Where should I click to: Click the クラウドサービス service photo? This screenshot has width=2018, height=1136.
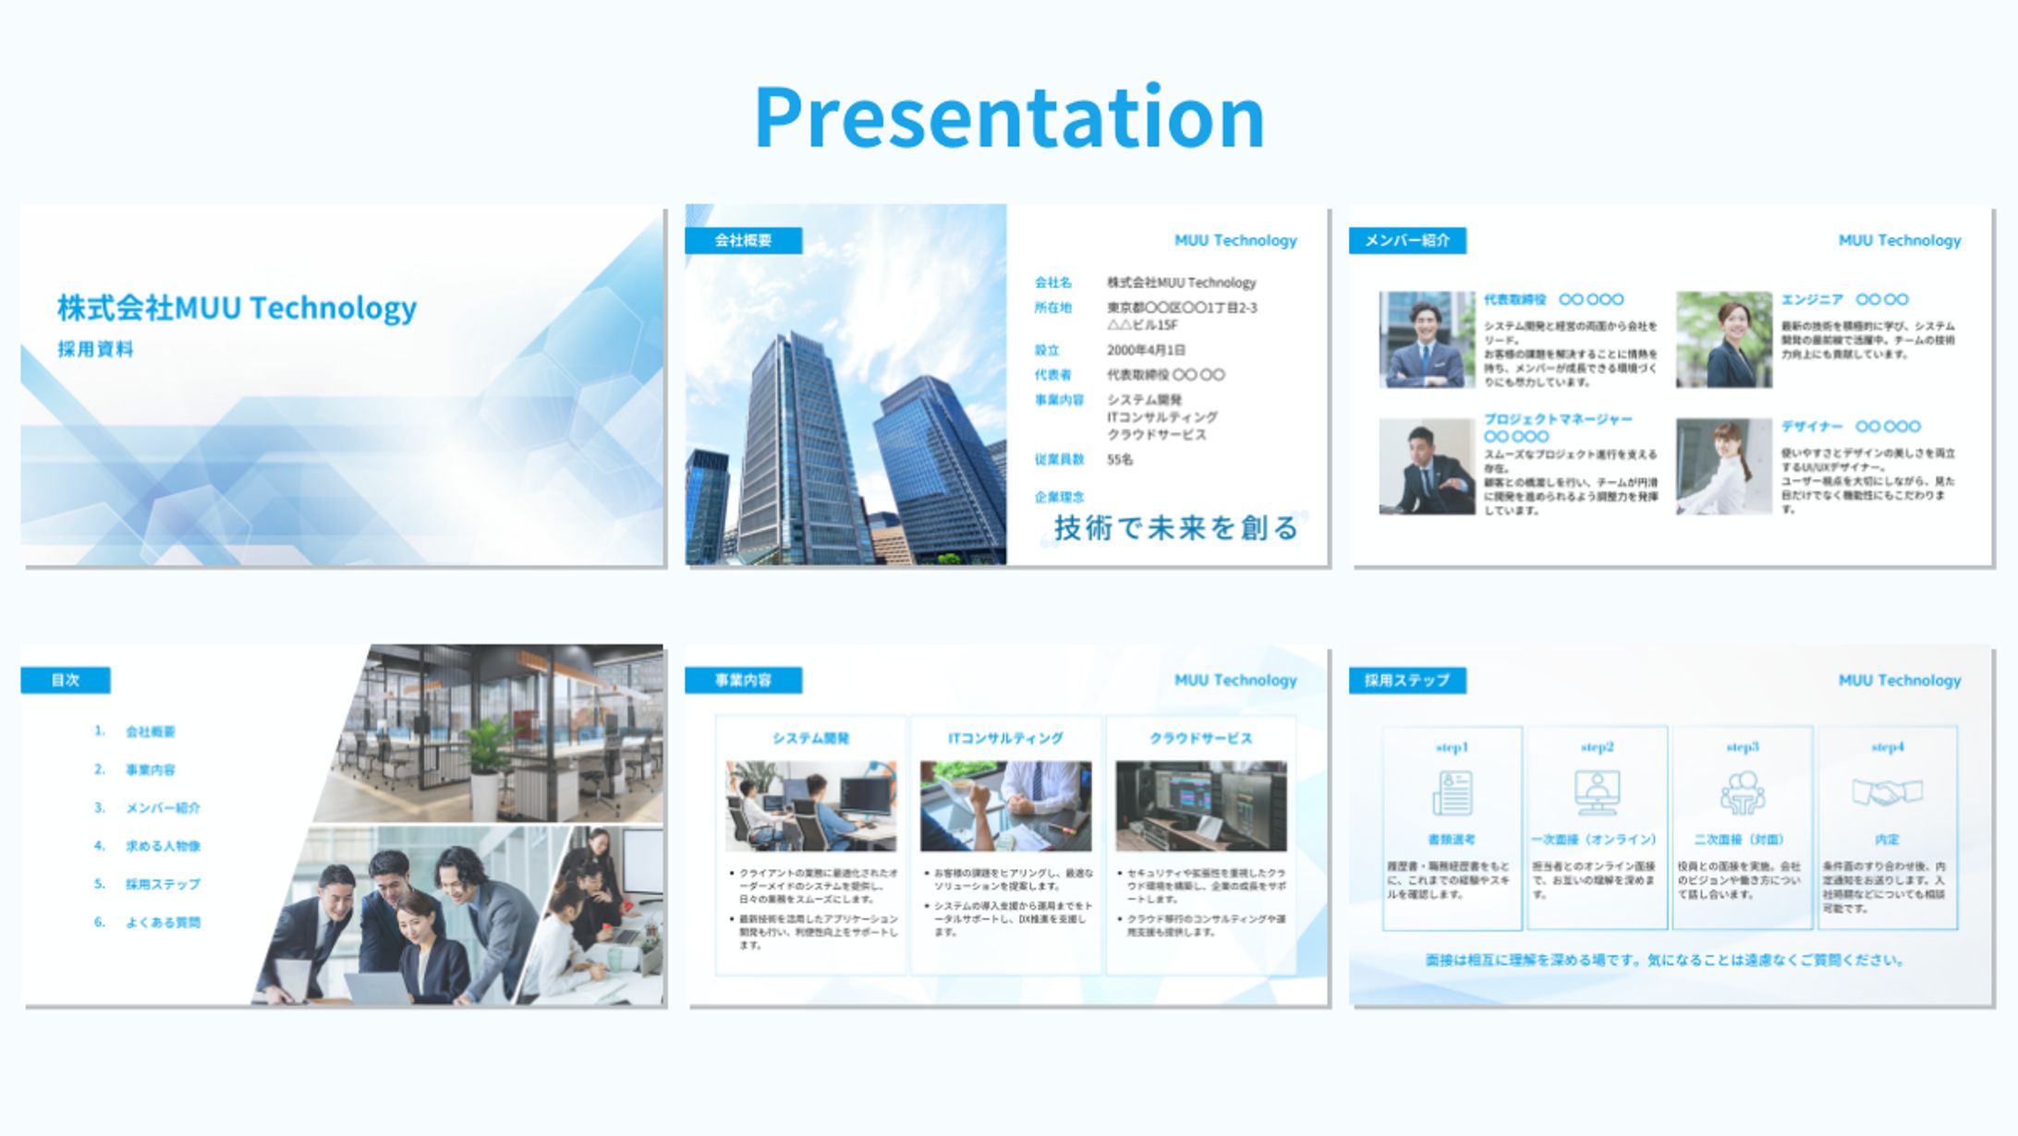click(x=1200, y=805)
